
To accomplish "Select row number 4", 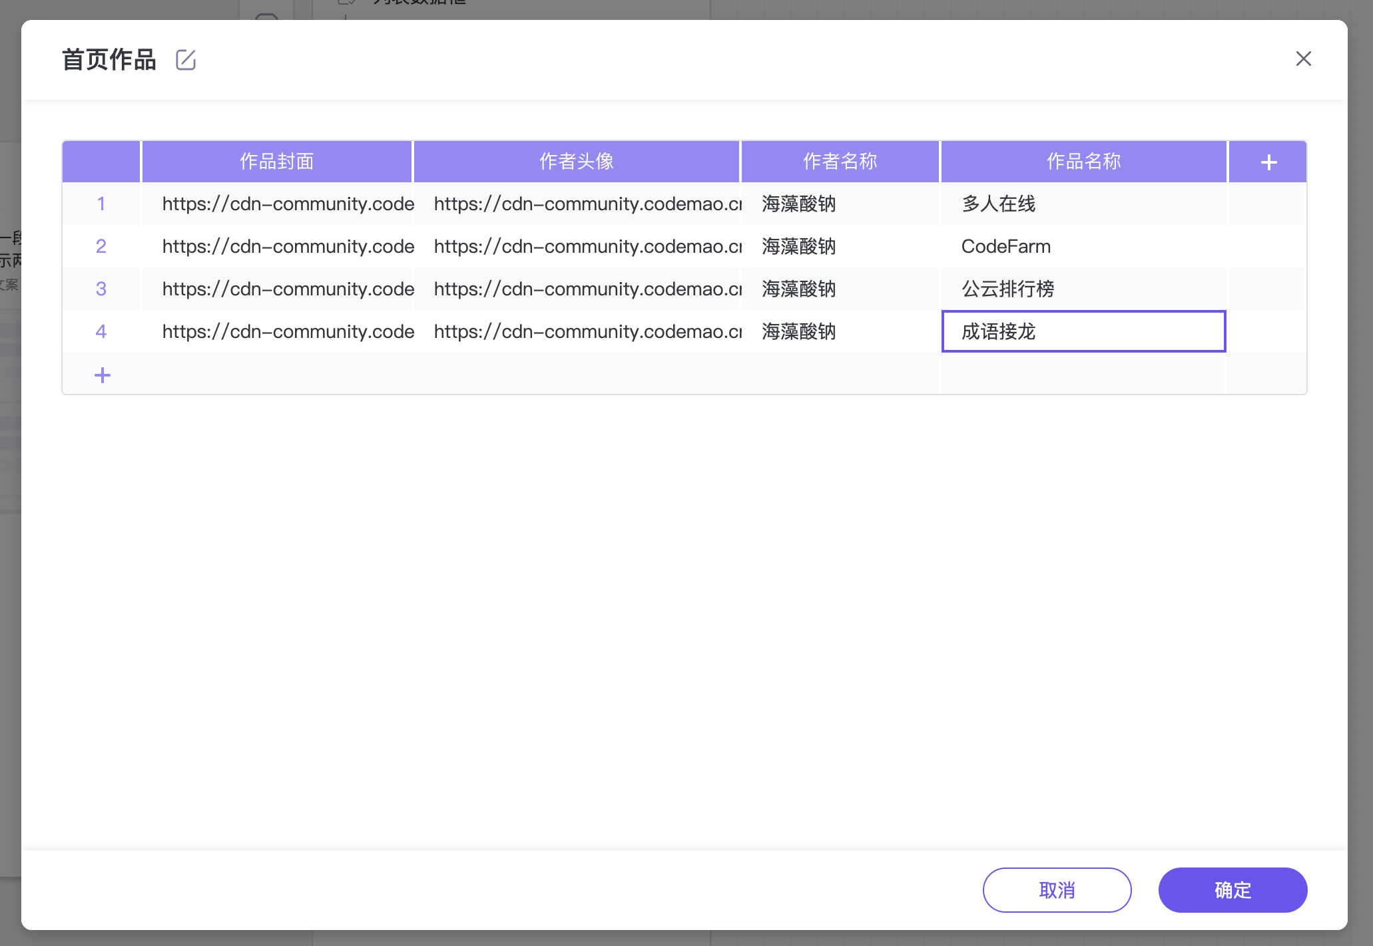I will click(101, 331).
